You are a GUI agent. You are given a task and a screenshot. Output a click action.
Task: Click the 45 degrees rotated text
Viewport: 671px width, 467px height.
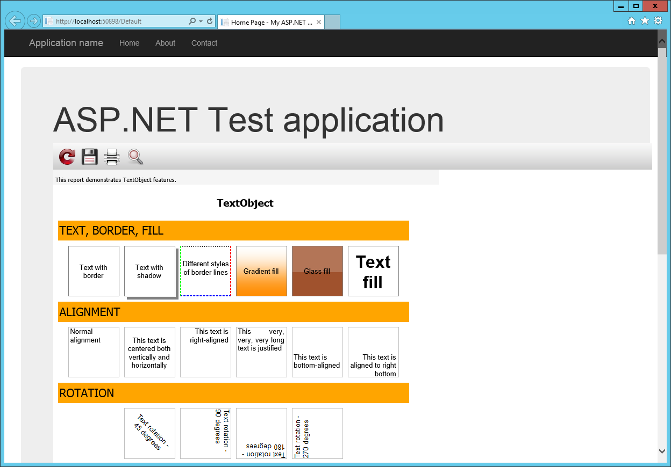point(150,433)
